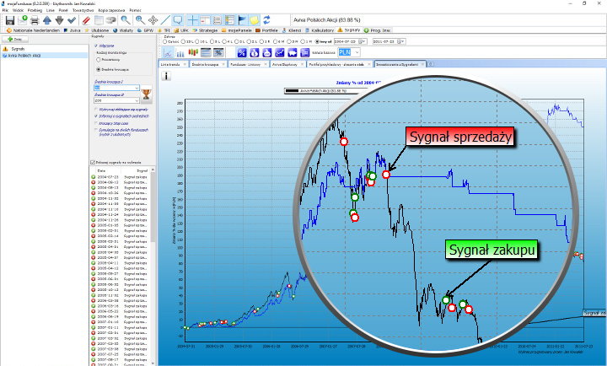Image resolution: width=607 pixels, height=366 pixels.
Task: Click the info 'i' icon above chart
Action: (x=166, y=76)
